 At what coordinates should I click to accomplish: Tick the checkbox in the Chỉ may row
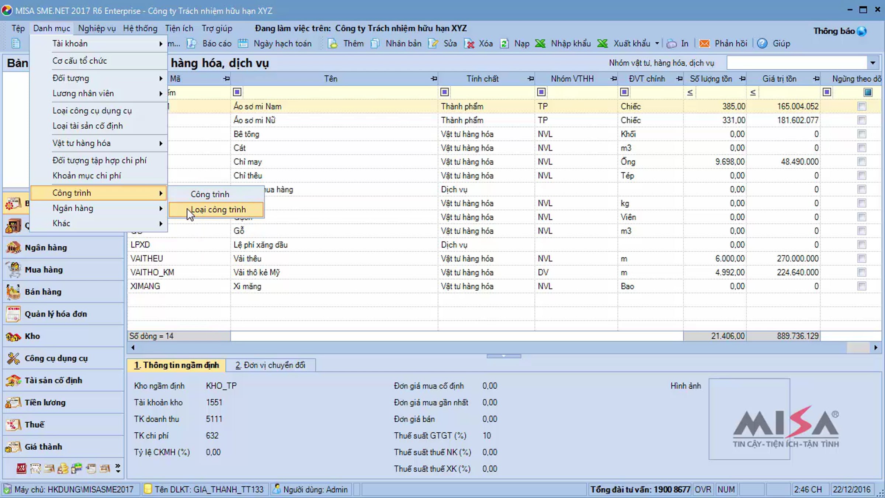pos(862,162)
